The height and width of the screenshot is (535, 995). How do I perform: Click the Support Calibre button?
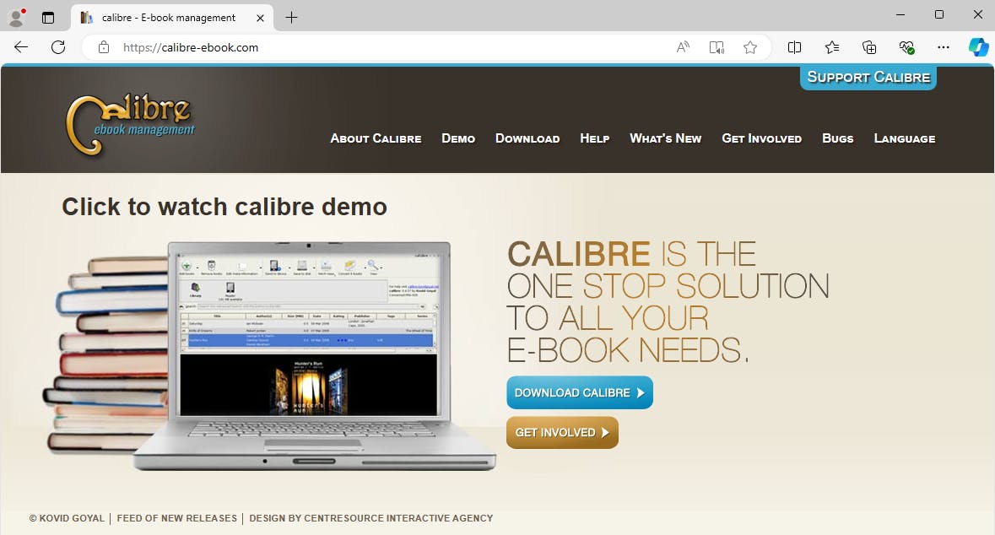pyautogui.click(x=868, y=78)
